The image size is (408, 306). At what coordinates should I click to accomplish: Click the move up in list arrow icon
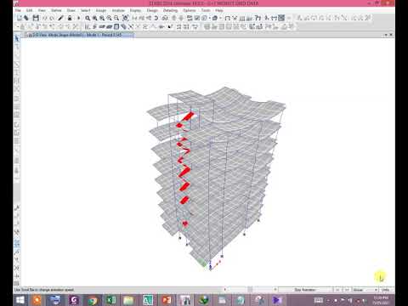[x=174, y=18]
